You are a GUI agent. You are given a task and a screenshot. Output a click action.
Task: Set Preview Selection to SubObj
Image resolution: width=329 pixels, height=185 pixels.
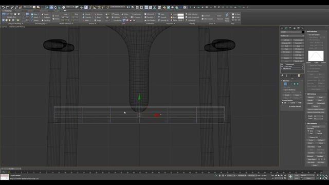[x=289, y=103]
